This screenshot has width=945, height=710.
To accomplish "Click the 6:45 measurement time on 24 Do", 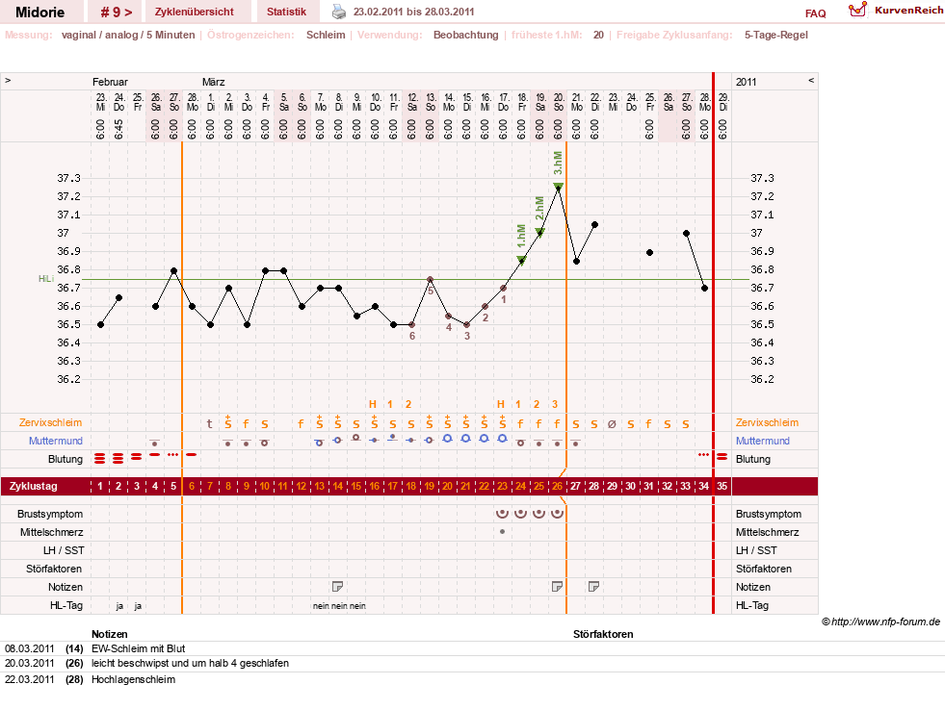I will (x=118, y=129).
